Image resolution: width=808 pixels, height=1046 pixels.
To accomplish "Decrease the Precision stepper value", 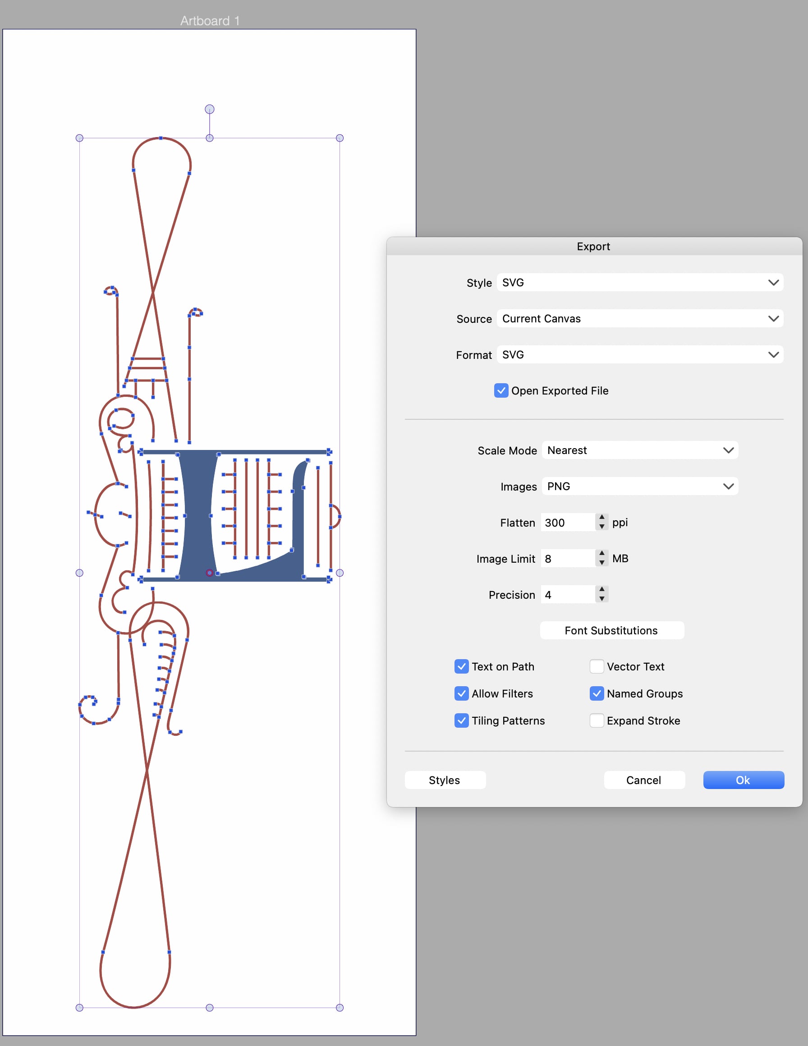I will point(601,599).
